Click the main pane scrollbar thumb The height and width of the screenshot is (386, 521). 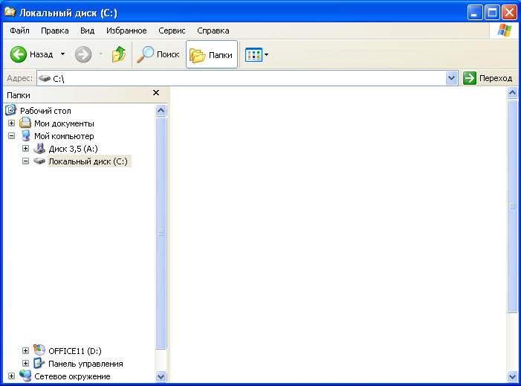click(513, 206)
